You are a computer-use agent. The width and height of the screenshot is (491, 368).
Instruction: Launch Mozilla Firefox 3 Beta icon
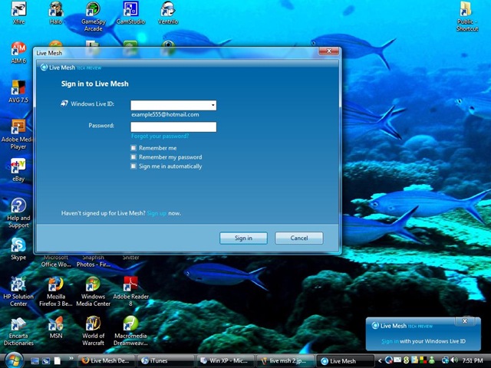tap(56, 291)
